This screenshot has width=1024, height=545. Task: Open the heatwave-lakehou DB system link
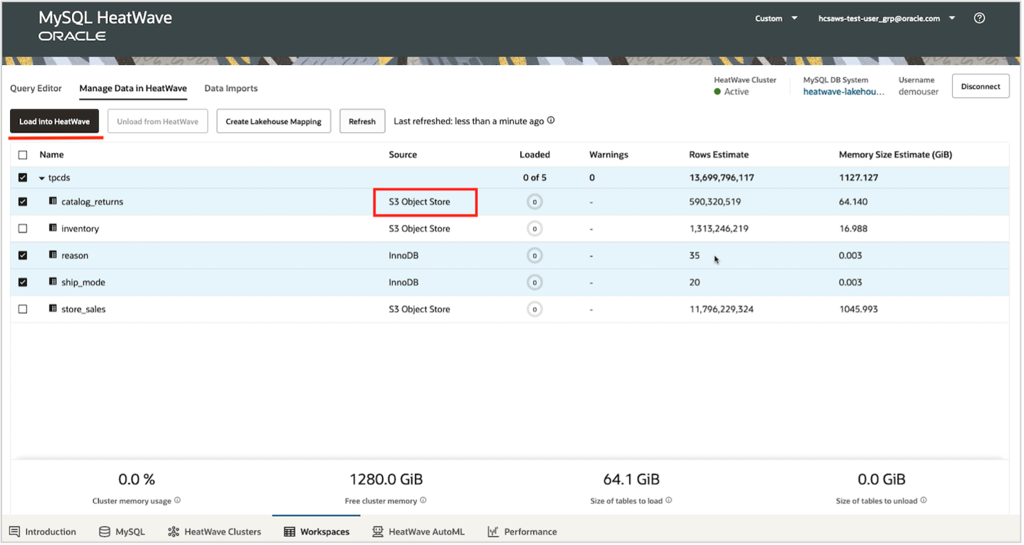click(844, 91)
